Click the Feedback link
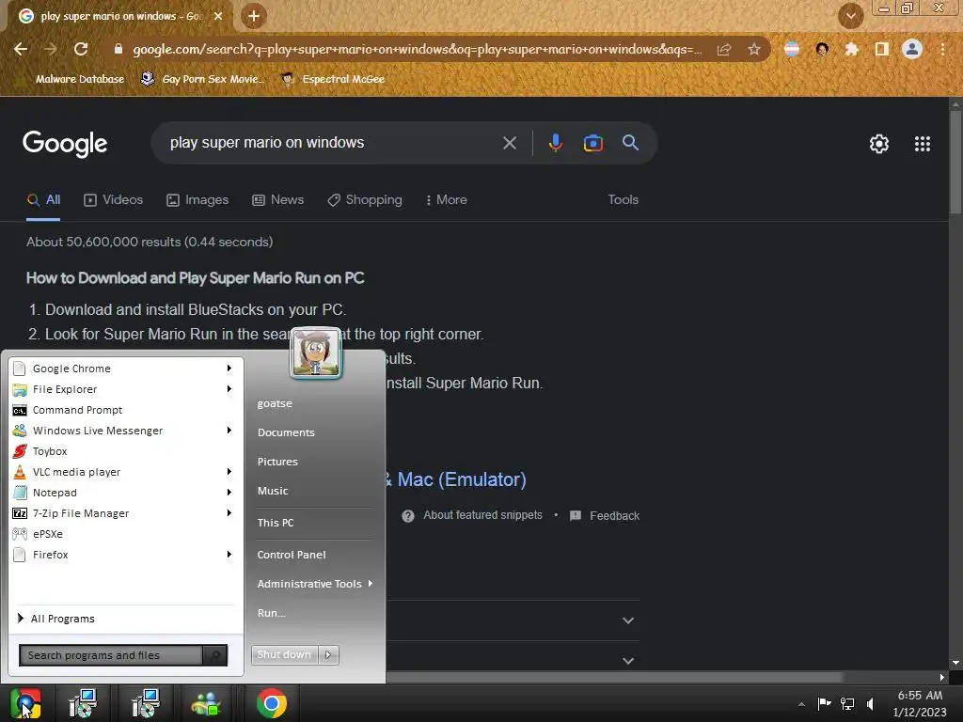Screen dimensions: 963x722 click(605, 515)
